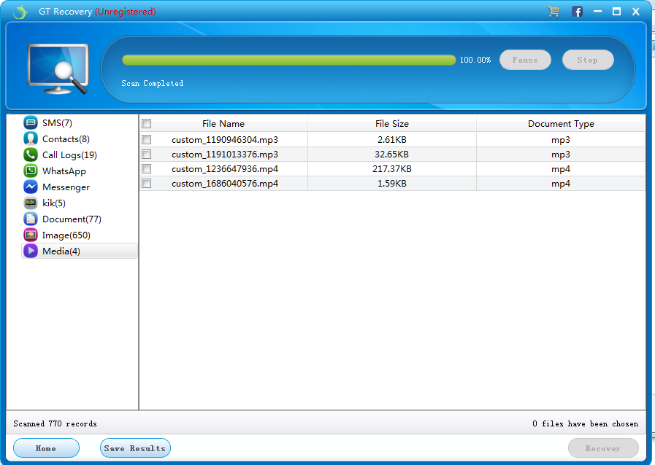Select the SMS(7) category
The image size is (655, 465).
click(57, 123)
